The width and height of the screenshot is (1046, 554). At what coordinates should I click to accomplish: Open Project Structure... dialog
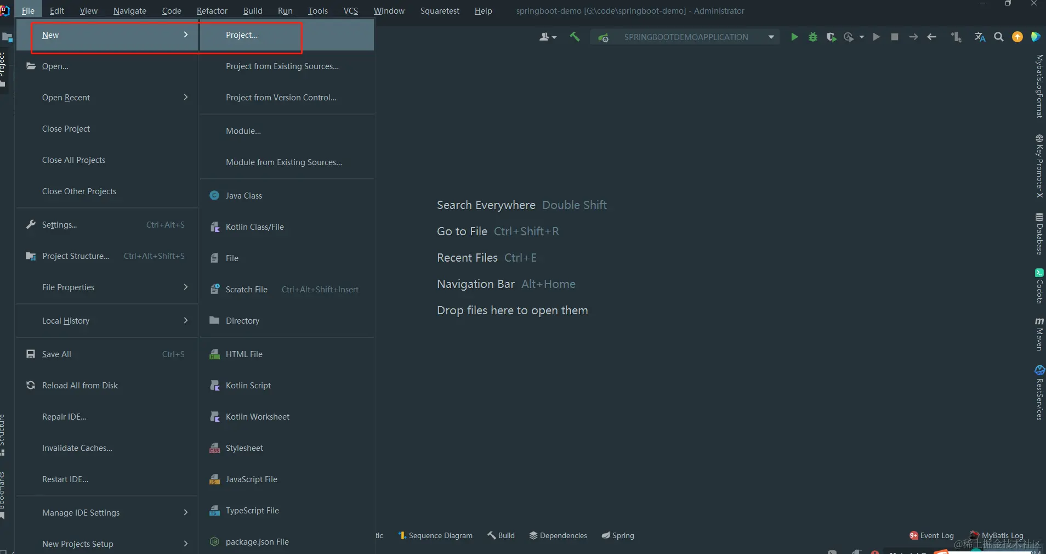(107, 256)
